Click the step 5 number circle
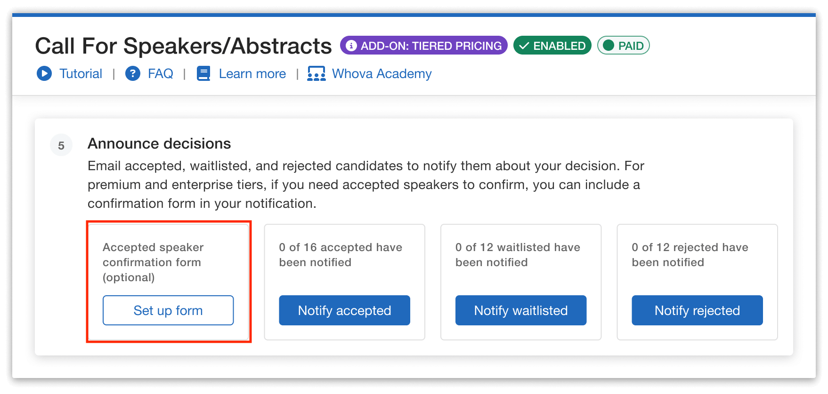The width and height of the screenshot is (828, 394). [x=61, y=145]
